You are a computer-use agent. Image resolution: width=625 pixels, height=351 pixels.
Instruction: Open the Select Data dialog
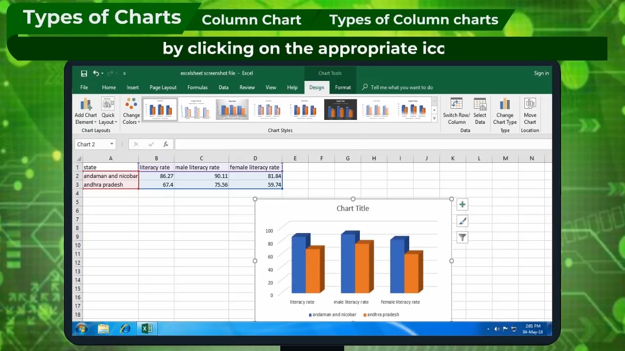pos(480,112)
